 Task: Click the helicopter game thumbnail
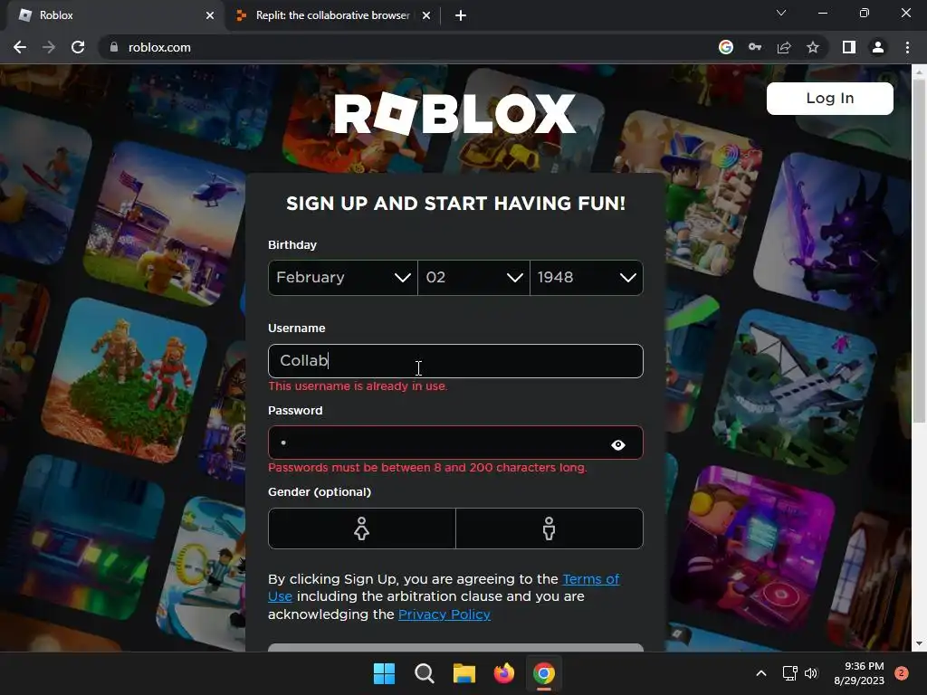pyautogui.click(x=166, y=222)
